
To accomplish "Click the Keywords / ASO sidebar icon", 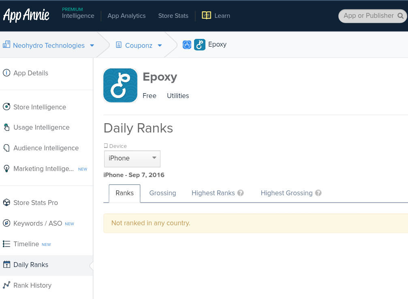I will (6, 223).
